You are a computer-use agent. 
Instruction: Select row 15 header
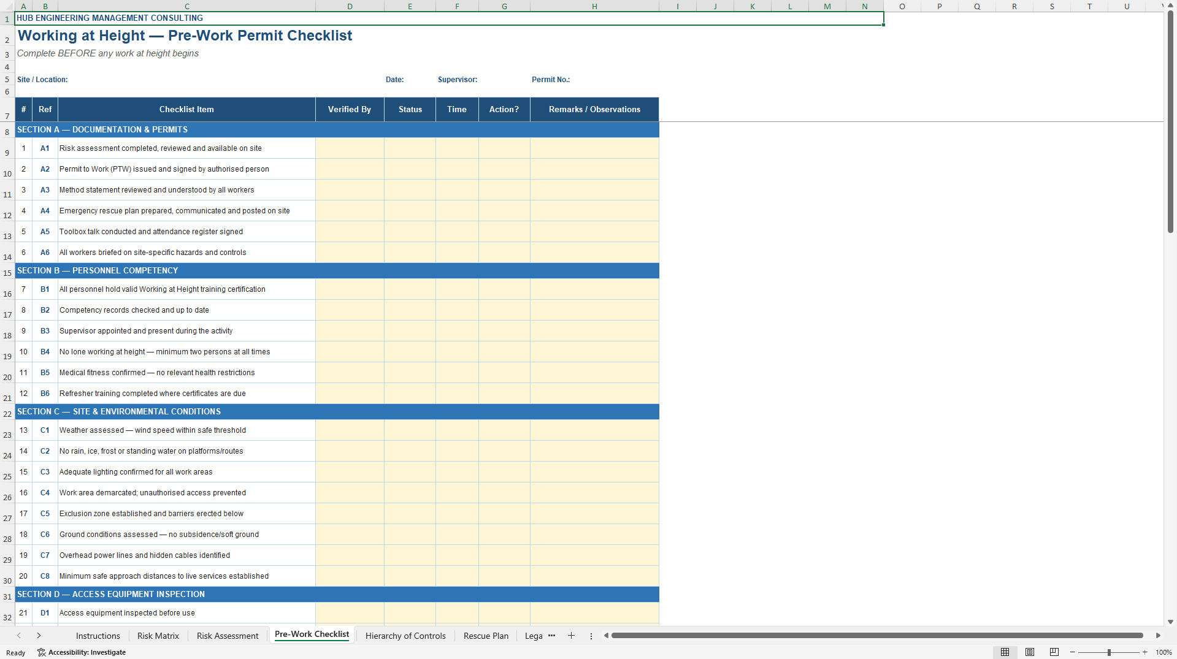pos(7,271)
